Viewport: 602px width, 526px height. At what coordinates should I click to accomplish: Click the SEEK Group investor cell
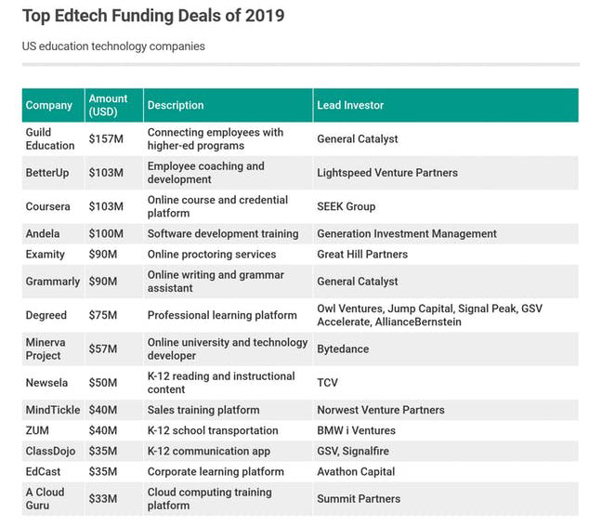(x=446, y=206)
